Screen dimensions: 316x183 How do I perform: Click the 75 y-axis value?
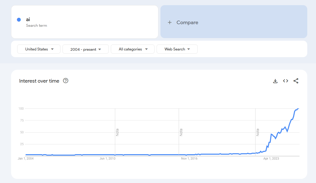click(x=22, y=120)
